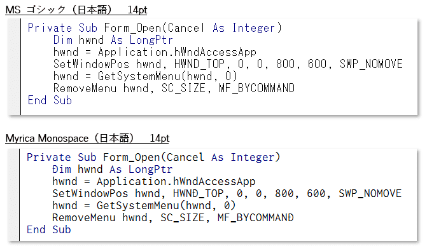Click 'Dim hwnd As LongPtr' in Myrica sample
This screenshot has width=427, height=251.
tap(112, 170)
